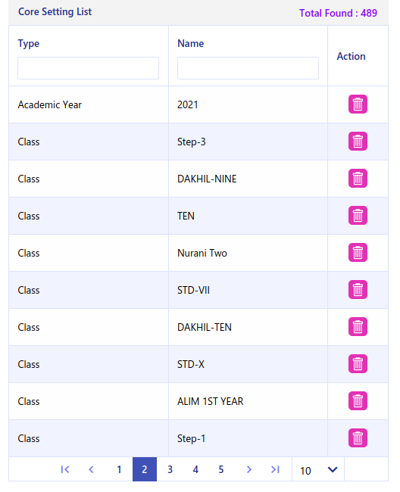Image resolution: width=400 pixels, height=492 pixels.
Task: Delete the Nurani Two class
Action: point(358,252)
